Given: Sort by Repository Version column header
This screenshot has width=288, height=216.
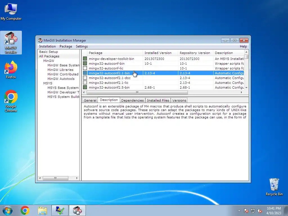Looking at the screenshot, I should (195, 53).
